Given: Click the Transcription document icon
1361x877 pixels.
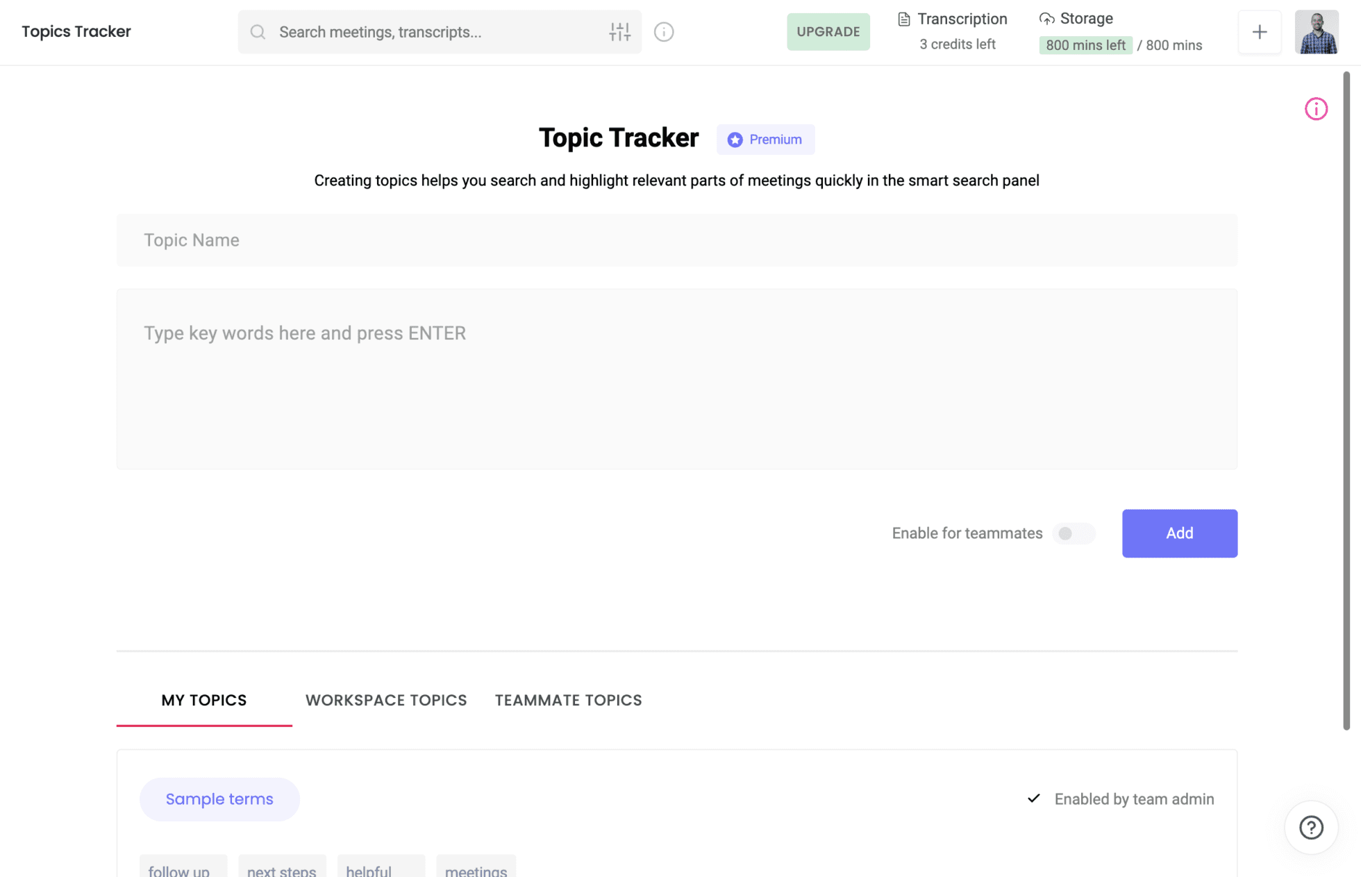Looking at the screenshot, I should pyautogui.click(x=903, y=19).
